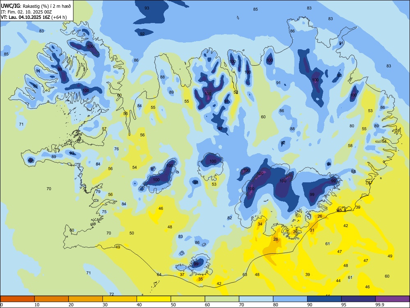Click the lowest humidity value 26
Image resolution: width=410 pixels, height=308 pixels.
(320, 216)
